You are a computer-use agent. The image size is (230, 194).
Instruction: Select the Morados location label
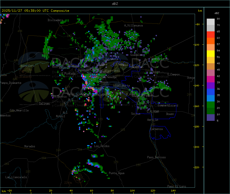30,146
